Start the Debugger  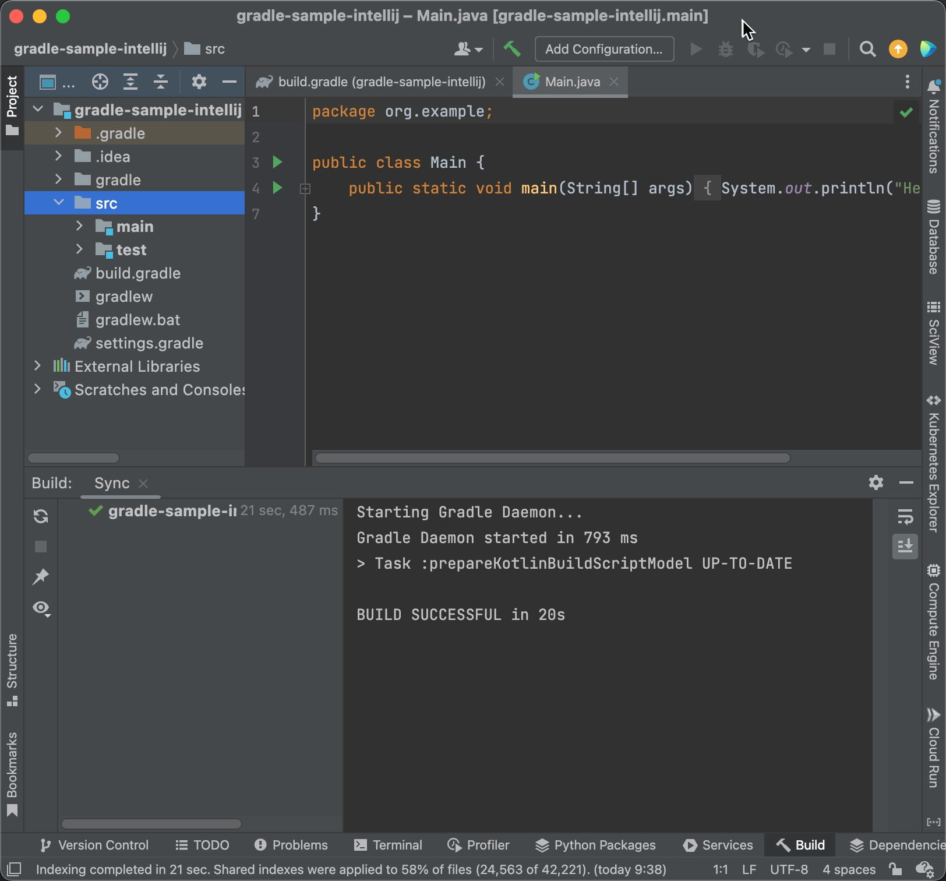[725, 50]
